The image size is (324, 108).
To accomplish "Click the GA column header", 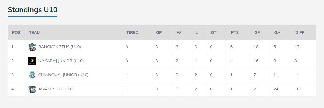I will point(277,33).
